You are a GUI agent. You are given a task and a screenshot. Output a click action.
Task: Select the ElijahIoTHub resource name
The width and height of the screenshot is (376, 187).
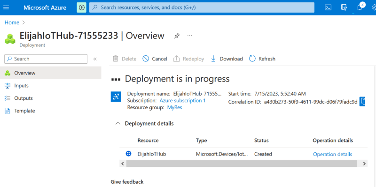(x=152, y=154)
